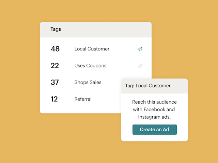The height and width of the screenshot is (163, 218).
Task: Choose the Shops Sales tag label
Action: 88,83
